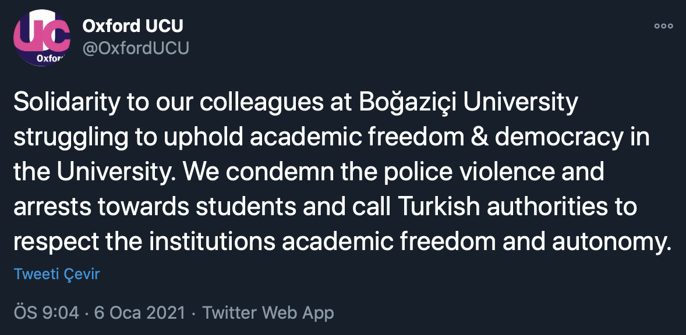Click the Oxford UCU display name
This screenshot has width=686, height=335.
pos(133,26)
